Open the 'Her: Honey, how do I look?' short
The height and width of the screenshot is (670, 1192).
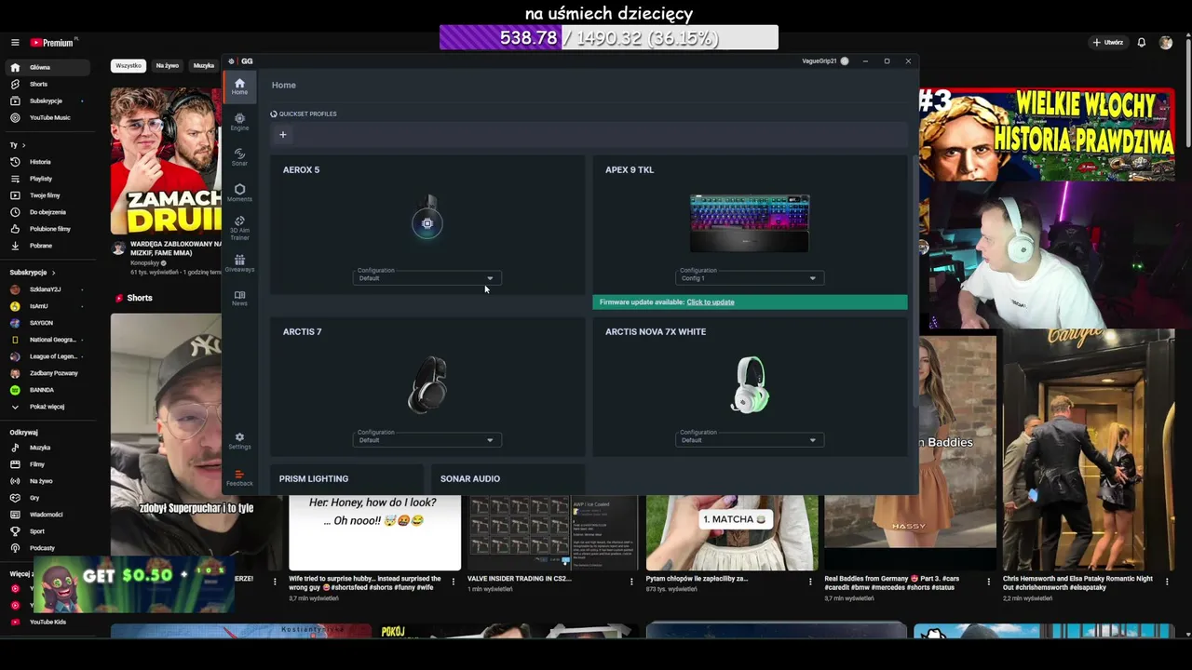coord(374,532)
